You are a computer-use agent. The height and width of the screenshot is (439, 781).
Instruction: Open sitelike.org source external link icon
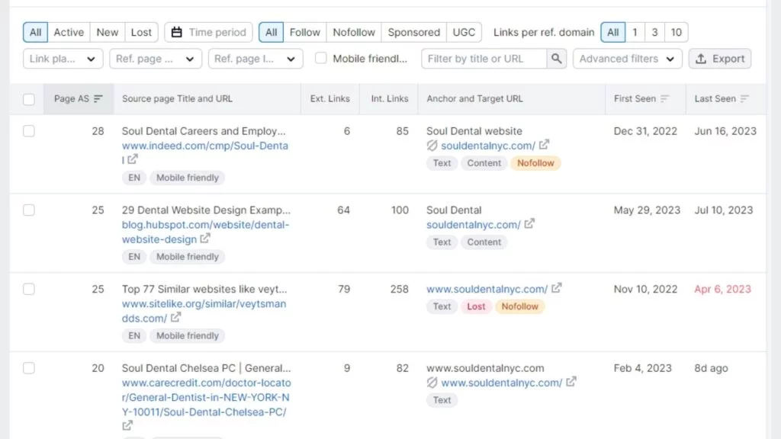coord(175,317)
